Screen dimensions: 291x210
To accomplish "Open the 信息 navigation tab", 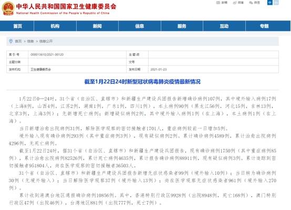I will click(x=140, y=26).
